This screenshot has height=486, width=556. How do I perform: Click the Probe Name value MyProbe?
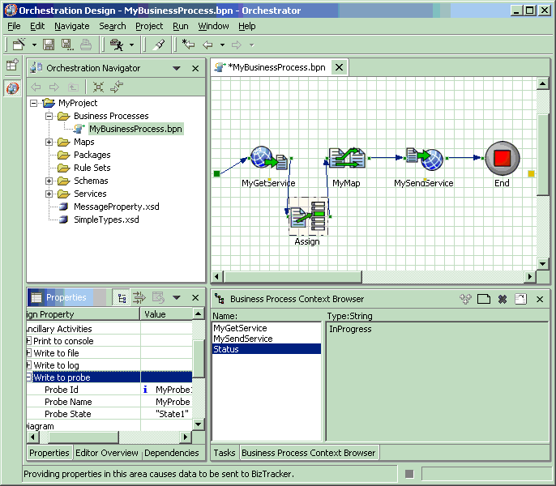173,402
